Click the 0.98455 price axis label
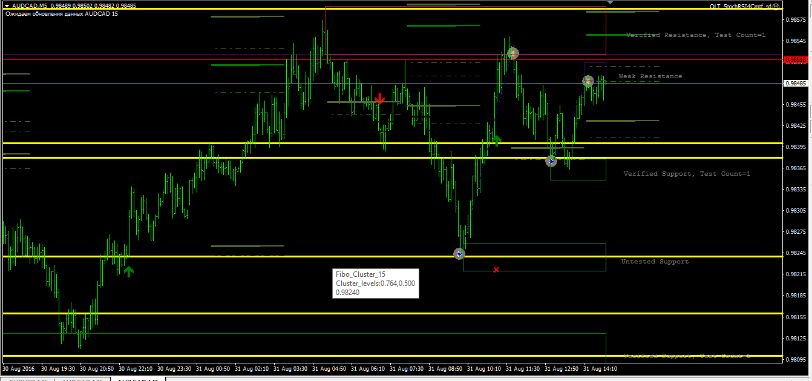Viewport: 812px width, 381px height. (796, 104)
